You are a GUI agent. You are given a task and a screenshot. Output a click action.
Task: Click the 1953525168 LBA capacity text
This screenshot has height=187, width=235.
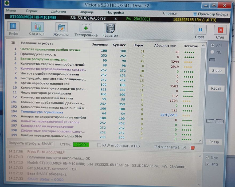click(x=194, y=20)
